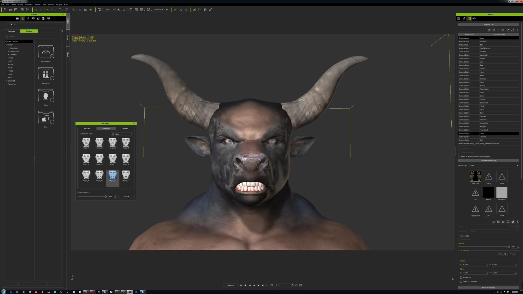Enable the Affect All Channels checkbox
523x294 pixels.
461,282
